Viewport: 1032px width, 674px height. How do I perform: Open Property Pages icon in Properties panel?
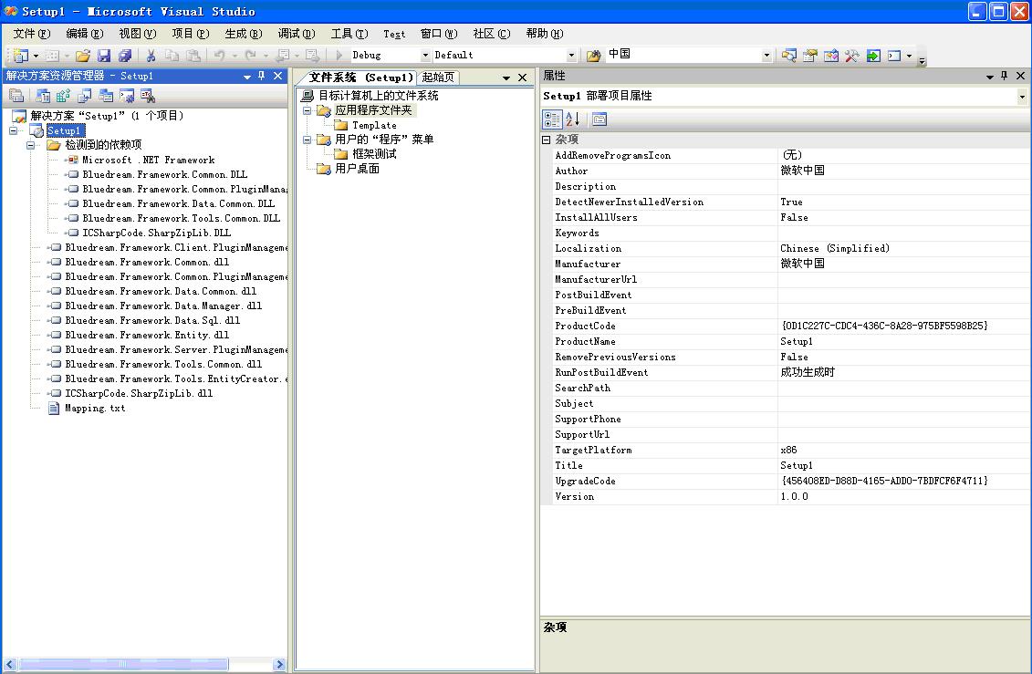coord(599,119)
